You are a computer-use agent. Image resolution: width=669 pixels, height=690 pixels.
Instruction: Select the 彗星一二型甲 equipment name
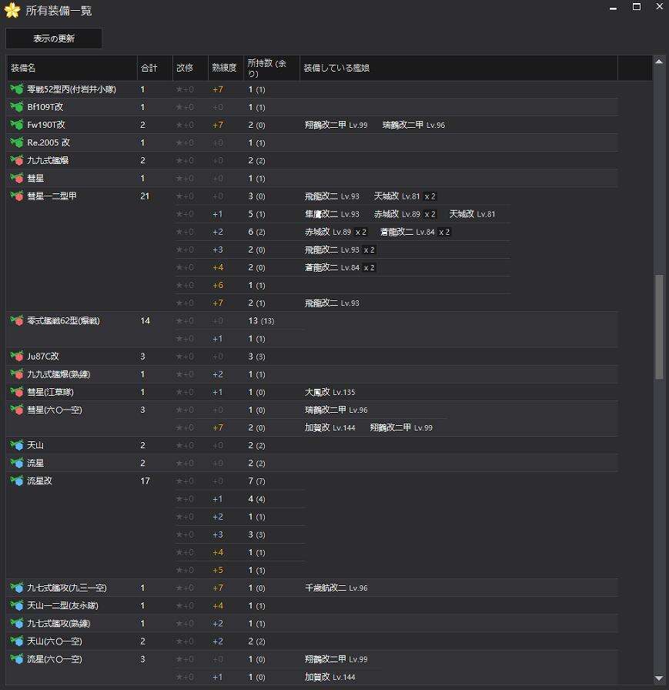[x=52, y=196]
